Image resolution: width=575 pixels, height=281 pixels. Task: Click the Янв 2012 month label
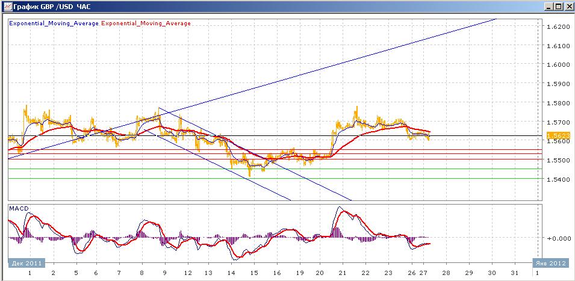[x=551, y=263]
